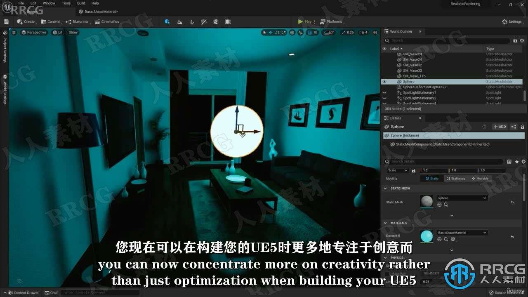528x297 pixels.
Task: Open World Settings side tab
Action: point(5,90)
